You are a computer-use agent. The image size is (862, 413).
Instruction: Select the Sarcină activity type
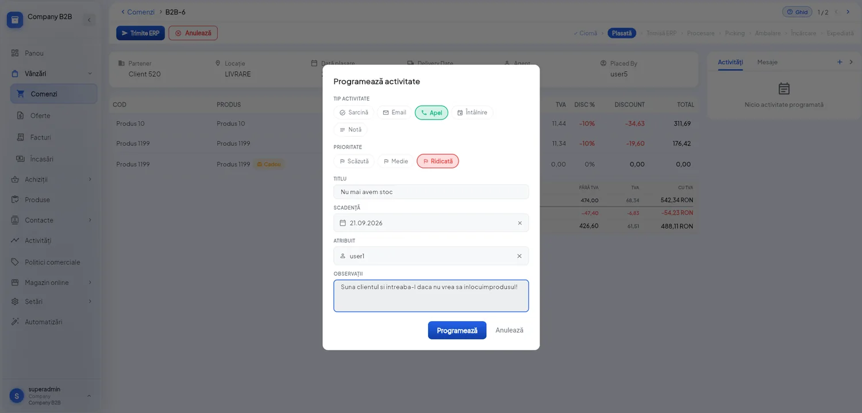pyautogui.click(x=354, y=113)
